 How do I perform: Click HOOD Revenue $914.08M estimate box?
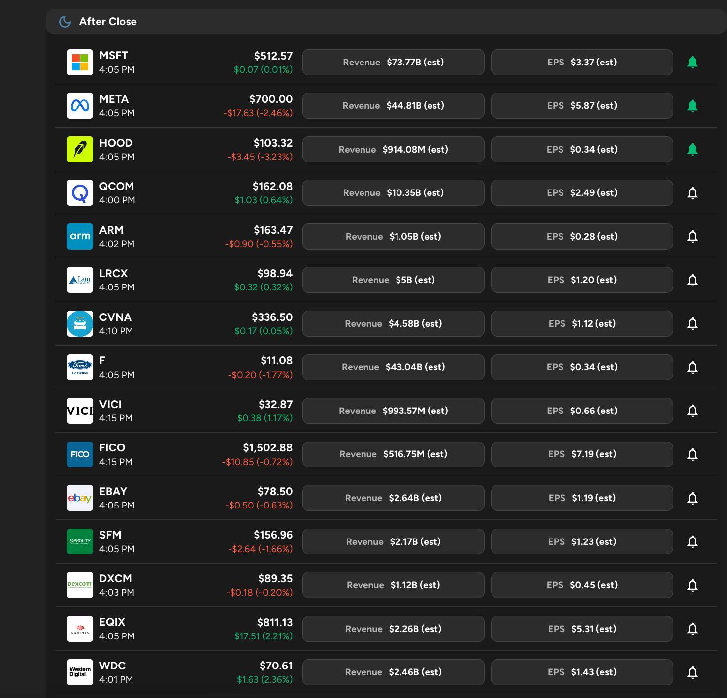coord(394,149)
